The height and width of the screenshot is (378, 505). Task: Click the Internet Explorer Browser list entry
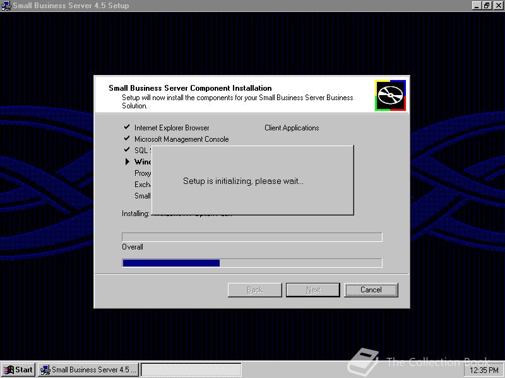click(x=172, y=128)
